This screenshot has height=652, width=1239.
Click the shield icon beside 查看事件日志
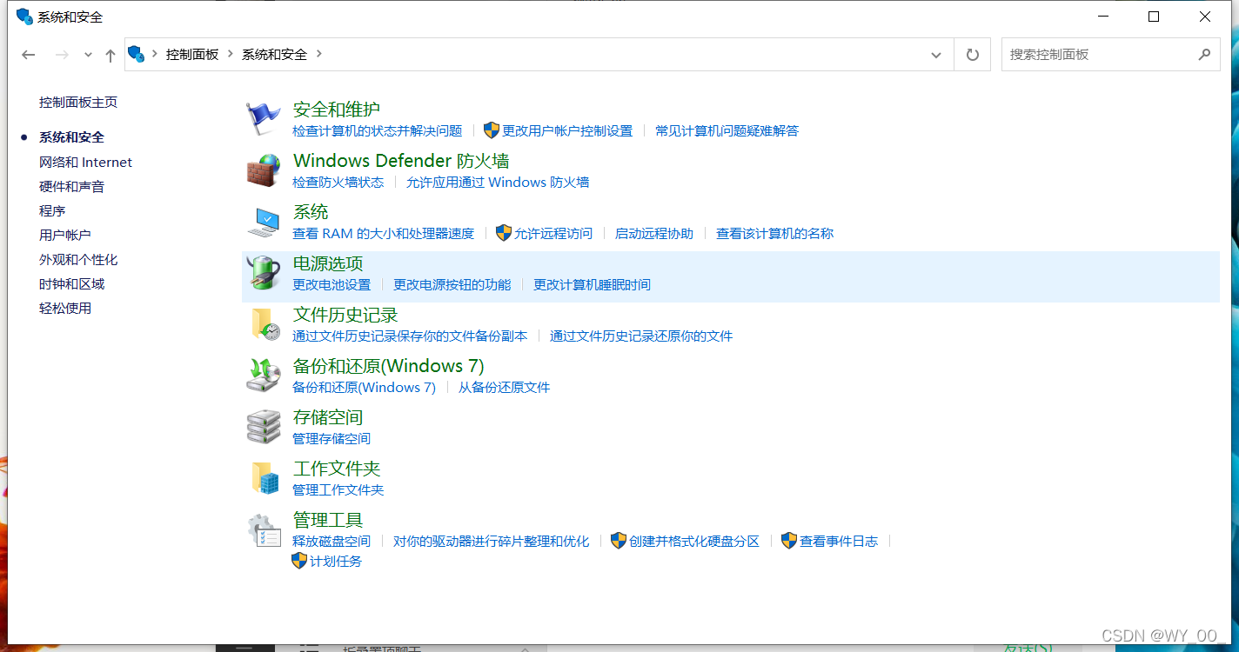(789, 541)
